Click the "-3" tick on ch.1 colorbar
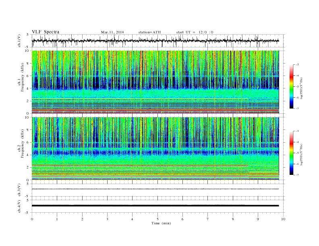 (x=297, y=65)
